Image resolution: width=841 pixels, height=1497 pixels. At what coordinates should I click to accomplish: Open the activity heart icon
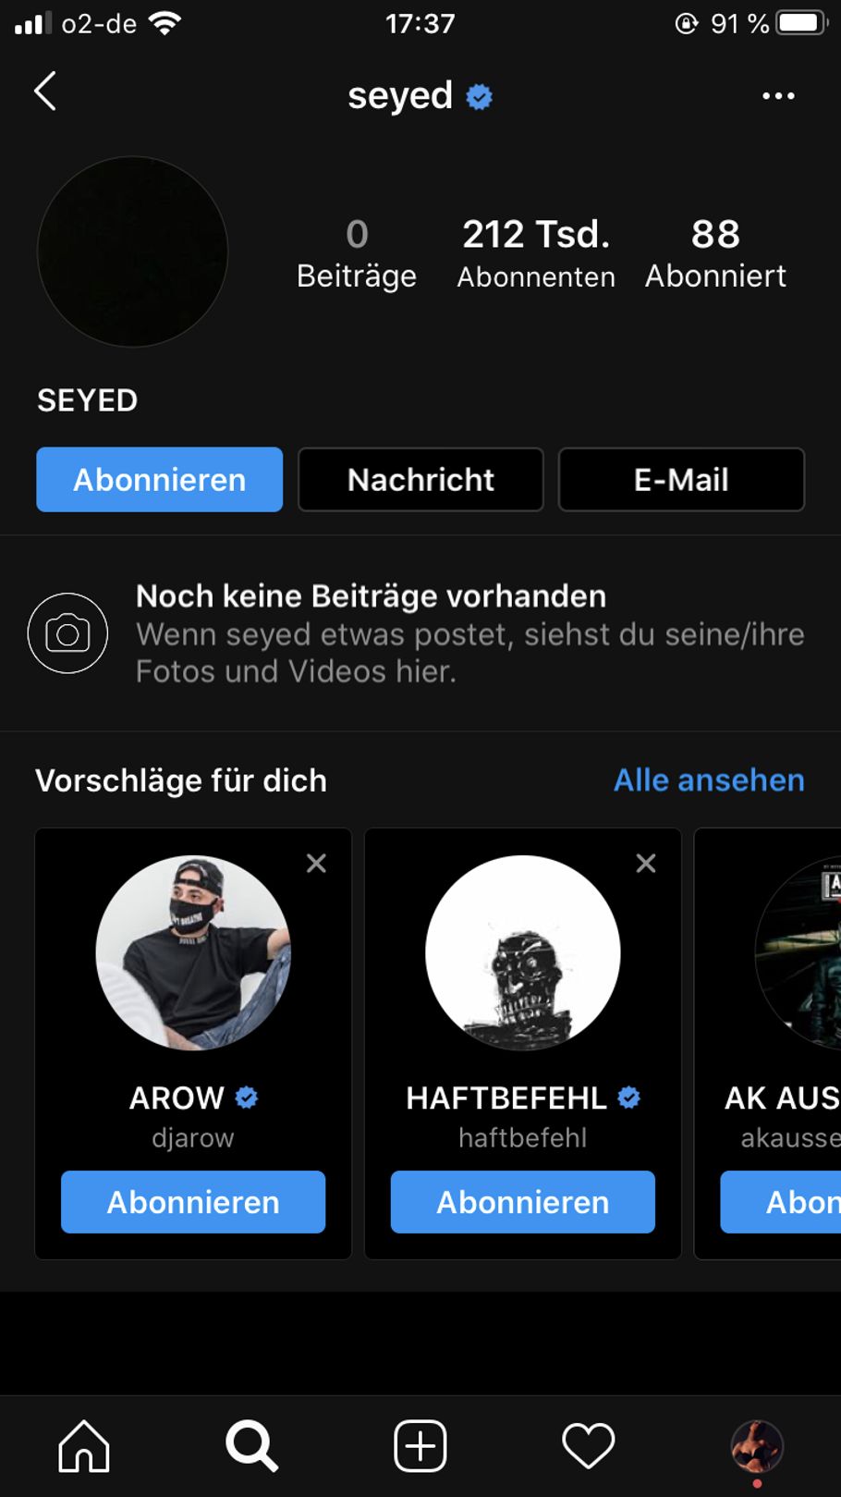coord(588,1445)
